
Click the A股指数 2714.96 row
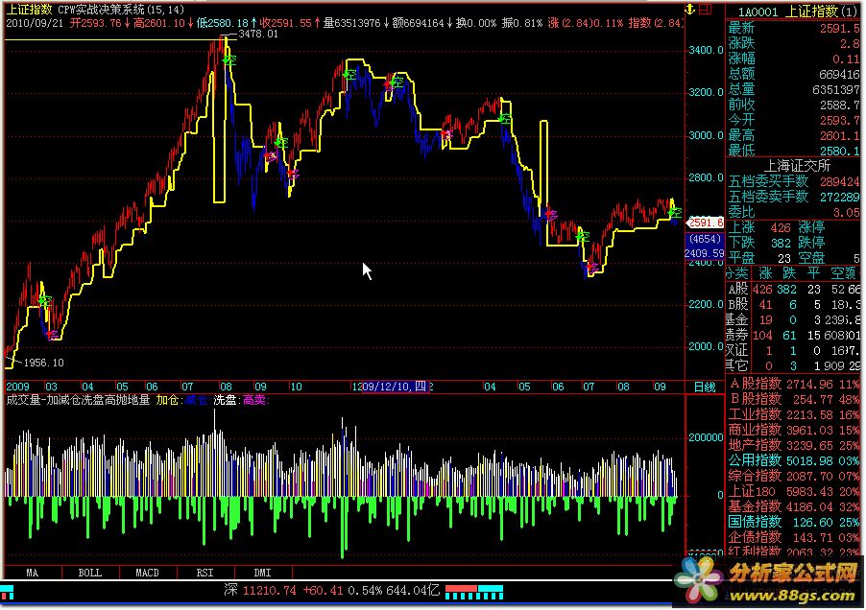[794, 384]
